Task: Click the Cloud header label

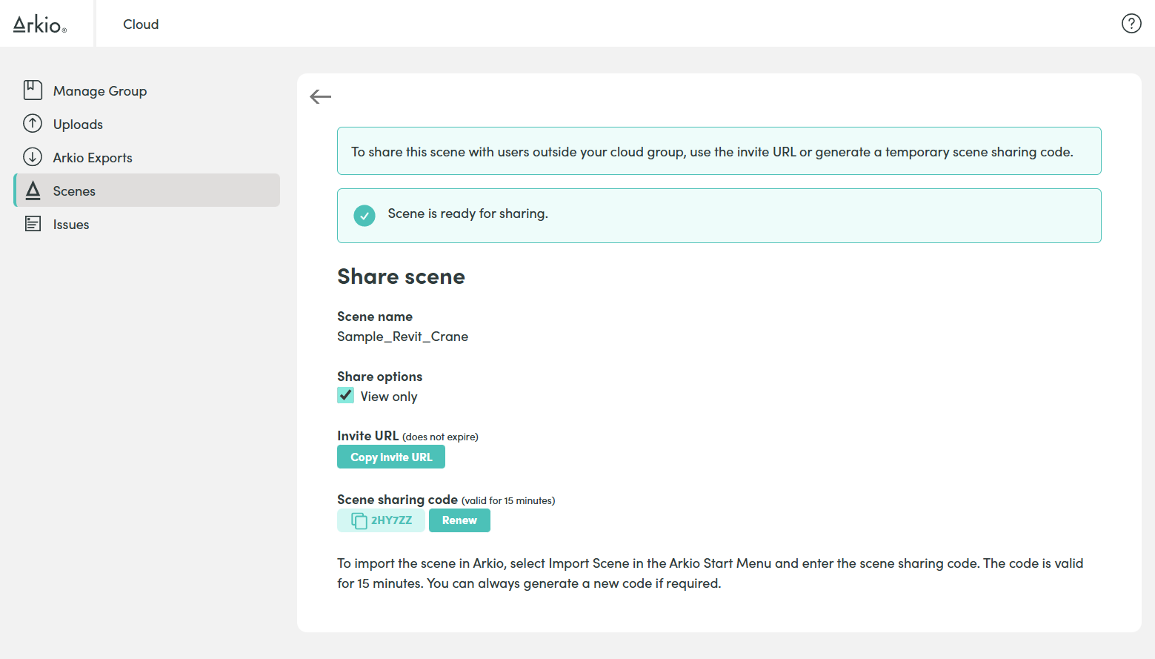Action: 141,24
